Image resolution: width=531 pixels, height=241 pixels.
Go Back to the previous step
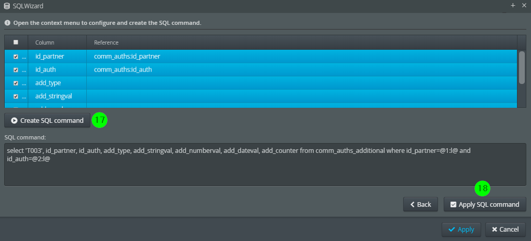coord(421,204)
